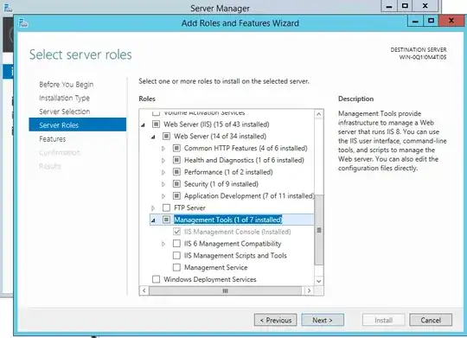Click the roles list scroll down arrow
467x338 pixels.
pos(318,281)
